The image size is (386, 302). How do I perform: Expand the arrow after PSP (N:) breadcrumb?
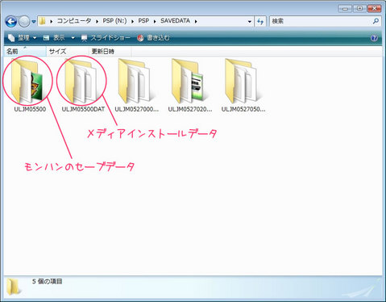coord(132,21)
